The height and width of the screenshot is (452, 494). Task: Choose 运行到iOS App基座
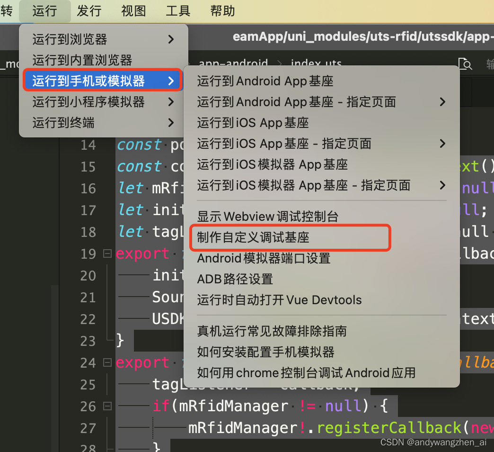point(321,123)
